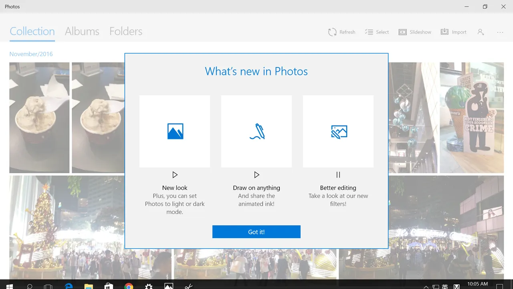This screenshot has height=289, width=513.
Task: Click the Got it! button
Action: pos(256,232)
